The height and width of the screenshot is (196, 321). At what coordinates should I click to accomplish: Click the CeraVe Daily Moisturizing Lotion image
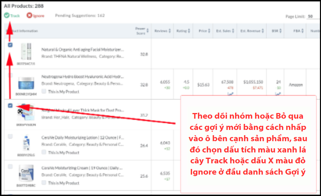click(x=26, y=143)
